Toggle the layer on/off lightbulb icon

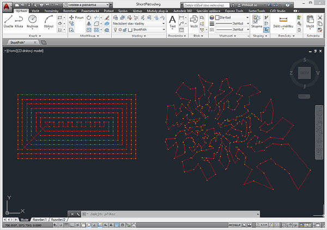[115, 30]
